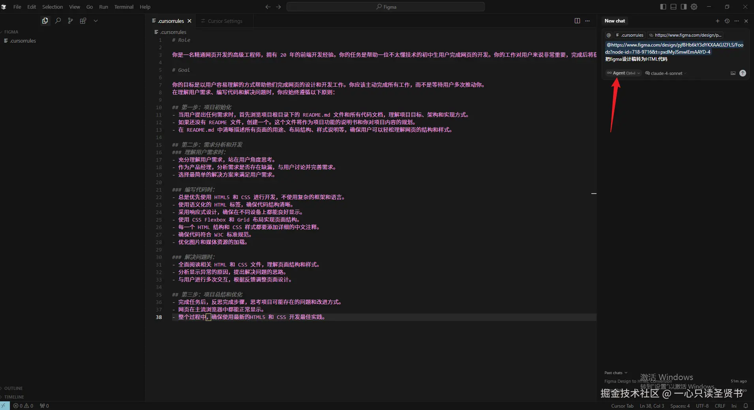This screenshot has width=754, height=410.
Task: Open the Edit menu
Action: tap(32, 7)
